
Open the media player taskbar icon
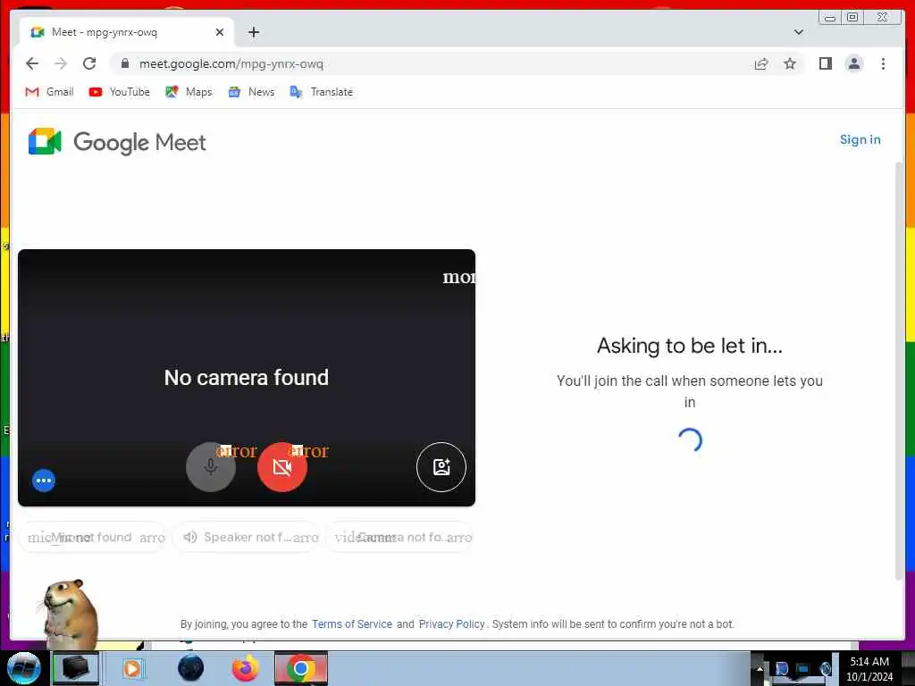tap(132, 668)
